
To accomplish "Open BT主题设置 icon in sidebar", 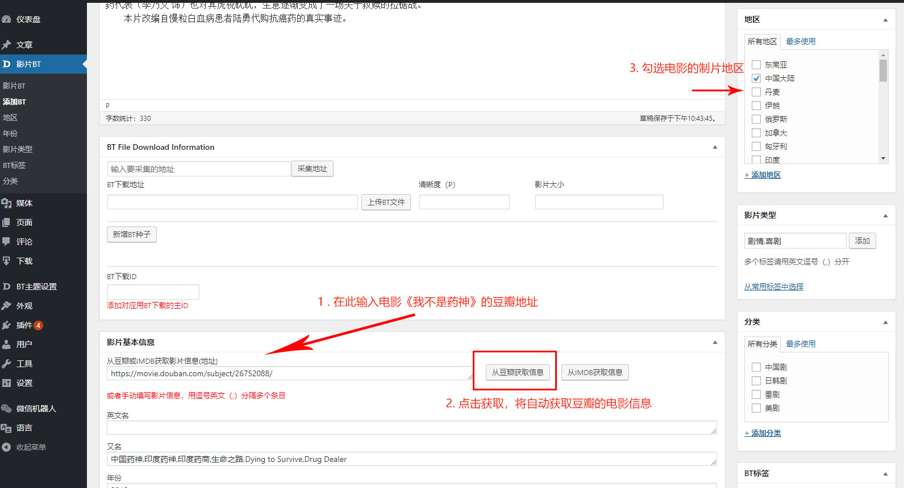I will tap(6, 287).
